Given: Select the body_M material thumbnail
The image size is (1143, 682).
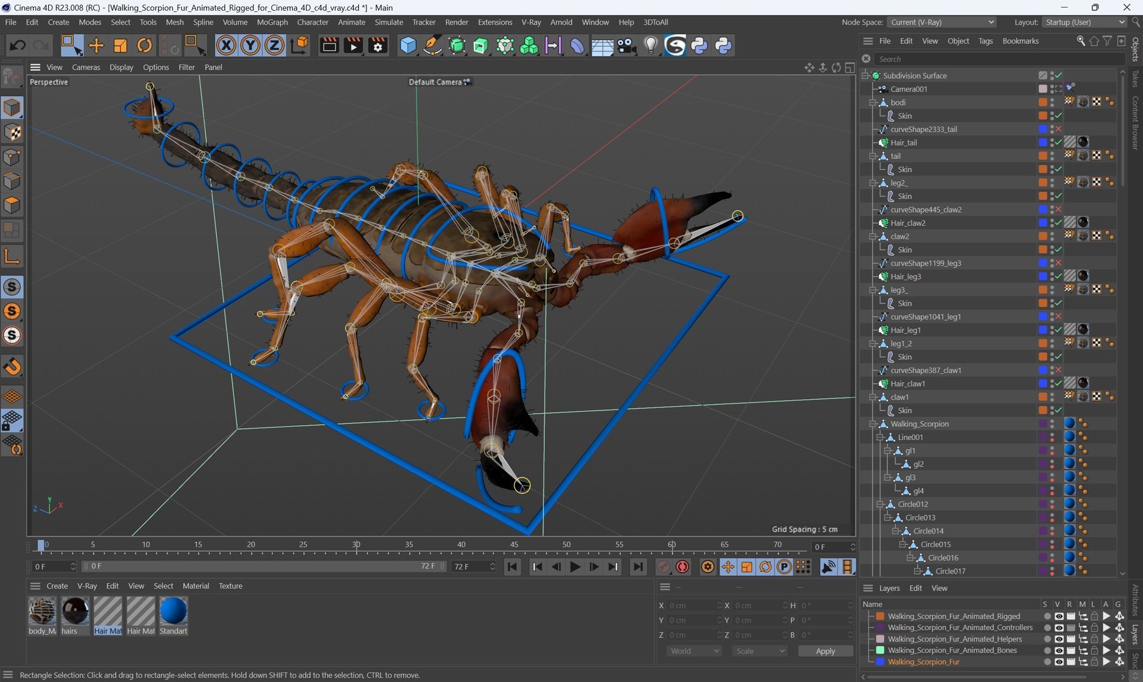Looking at the screenshot, I should pos(42,611).
